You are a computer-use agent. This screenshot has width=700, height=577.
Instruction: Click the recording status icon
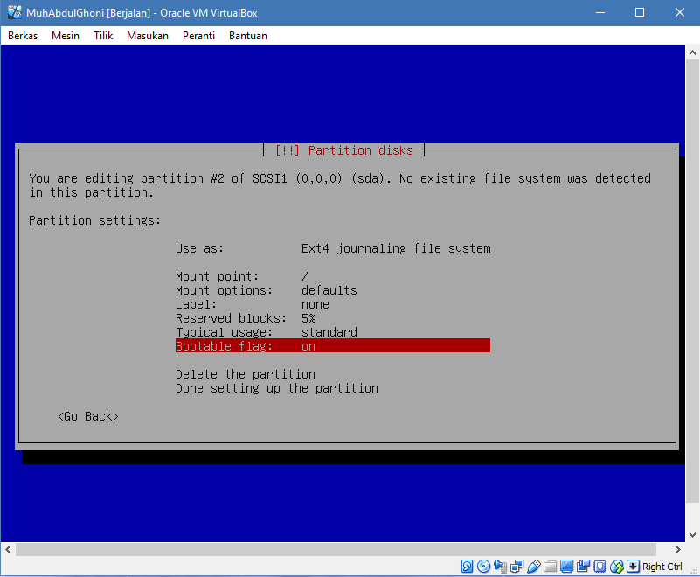pyautogui.click(x=583, y=567)
